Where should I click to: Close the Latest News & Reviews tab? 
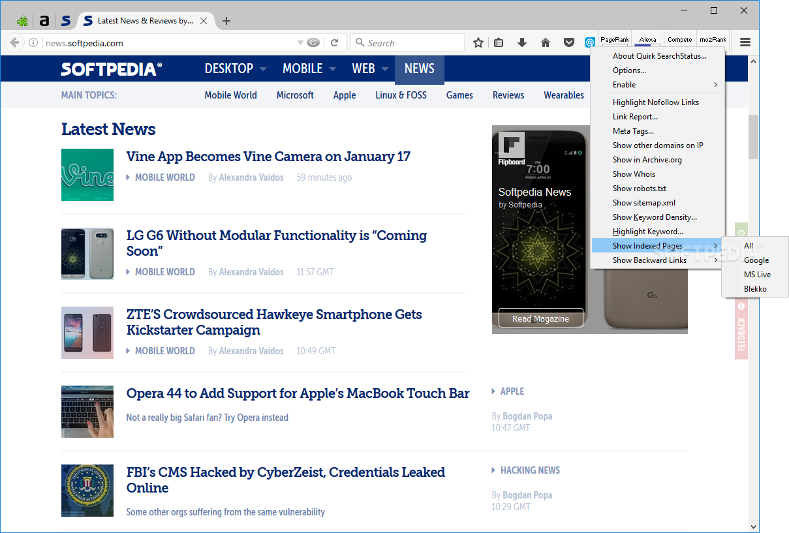click(x=204, y=21)
